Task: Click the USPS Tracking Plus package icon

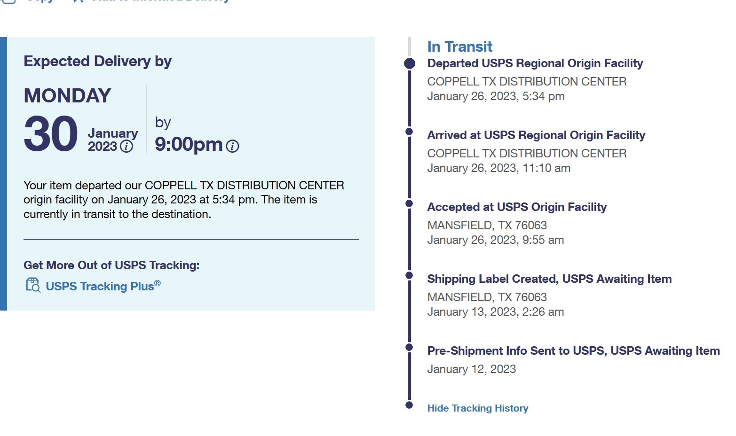Action: (33, 285)
